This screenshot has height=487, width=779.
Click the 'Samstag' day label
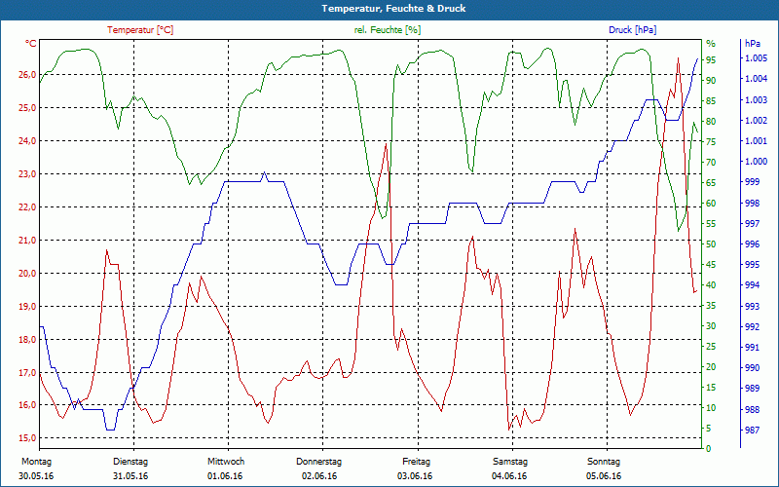click(510, 462)
